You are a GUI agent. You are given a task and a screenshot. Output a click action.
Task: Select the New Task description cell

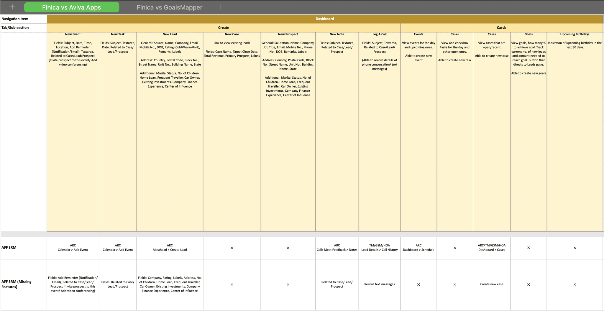[118, 132]
